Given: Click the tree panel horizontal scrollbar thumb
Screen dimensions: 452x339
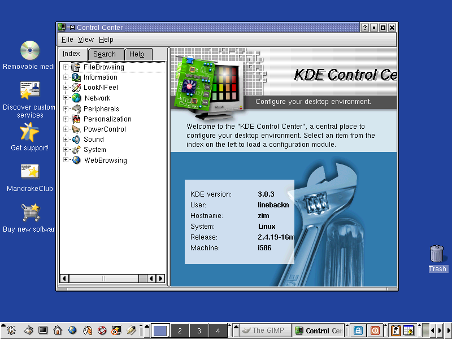Looking at the screenshot, I should pyautogui.click(x=104, y=279).
